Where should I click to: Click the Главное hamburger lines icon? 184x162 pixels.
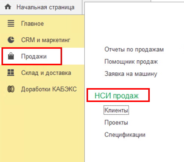(x=11, y=23)
